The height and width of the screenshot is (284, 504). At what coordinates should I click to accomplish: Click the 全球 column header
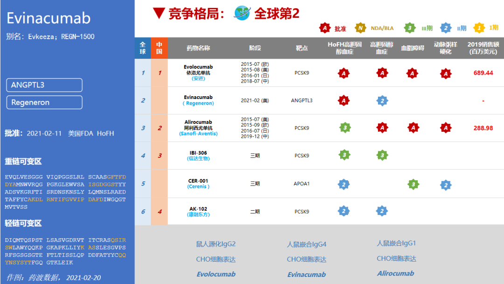coord(143,48)
